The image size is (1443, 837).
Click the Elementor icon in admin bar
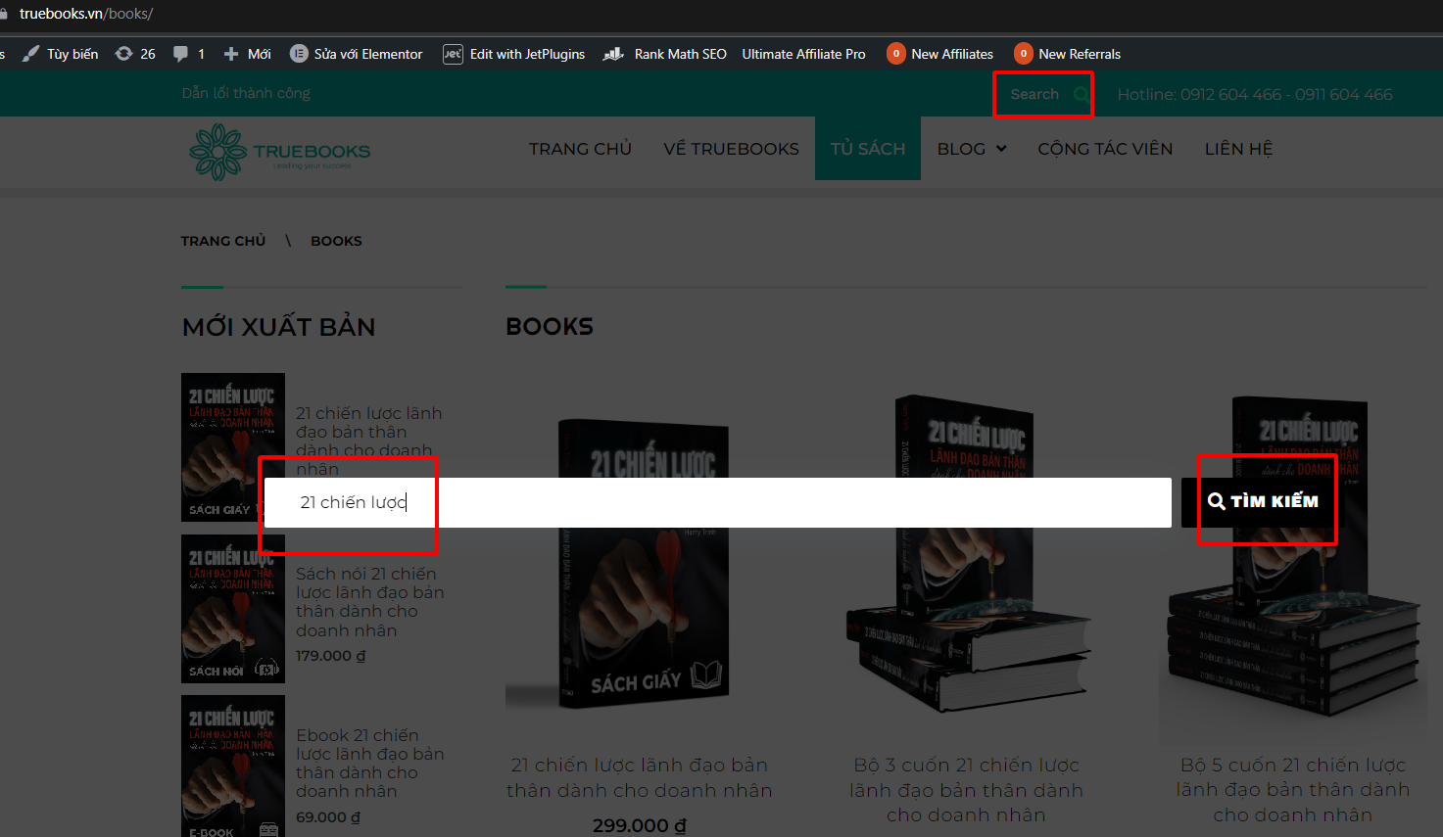click(x=299, y=54)
